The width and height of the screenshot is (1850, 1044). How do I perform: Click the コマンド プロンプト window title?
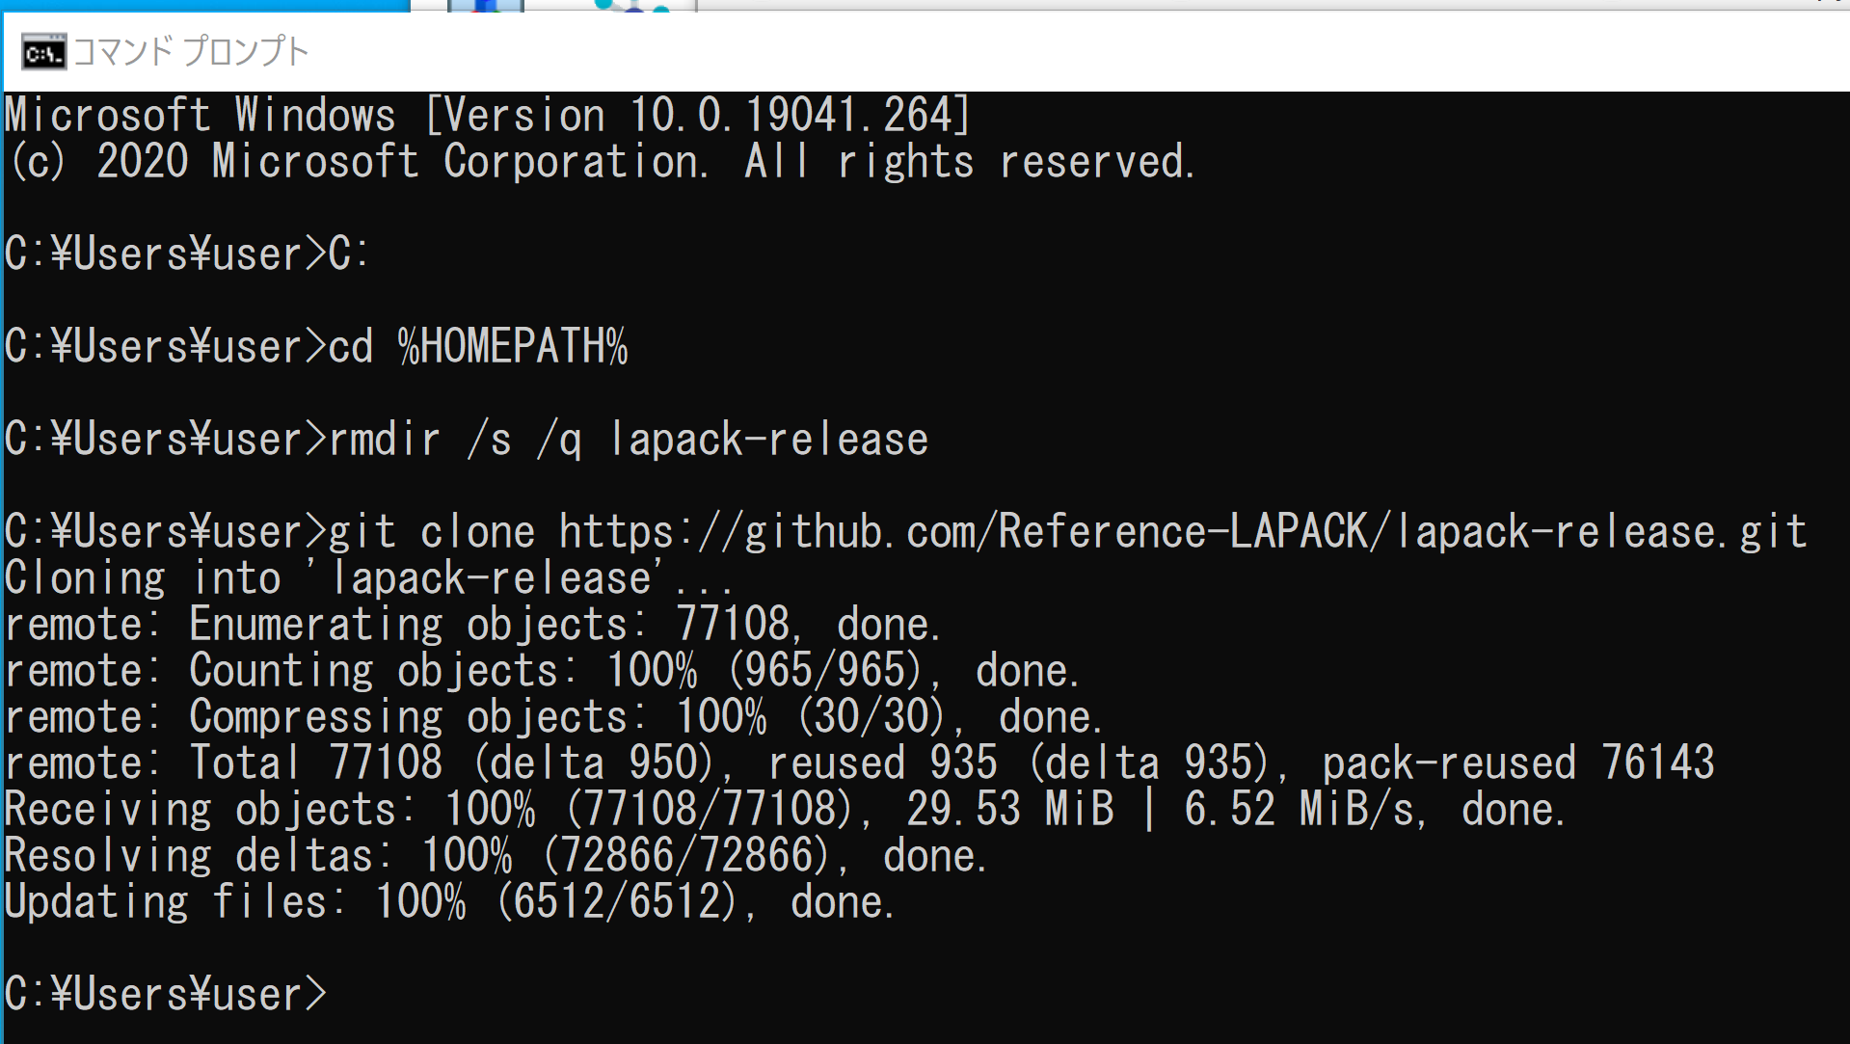point(191,51)
